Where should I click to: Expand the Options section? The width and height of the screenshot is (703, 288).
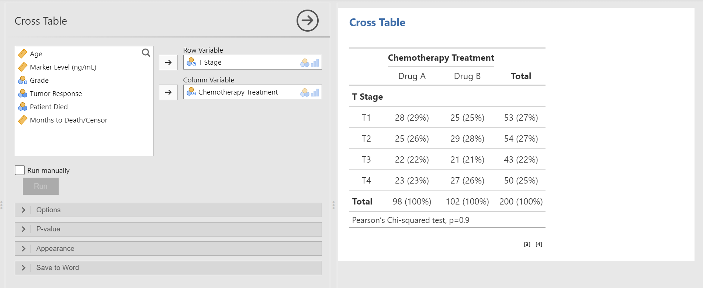coord(168,210)
